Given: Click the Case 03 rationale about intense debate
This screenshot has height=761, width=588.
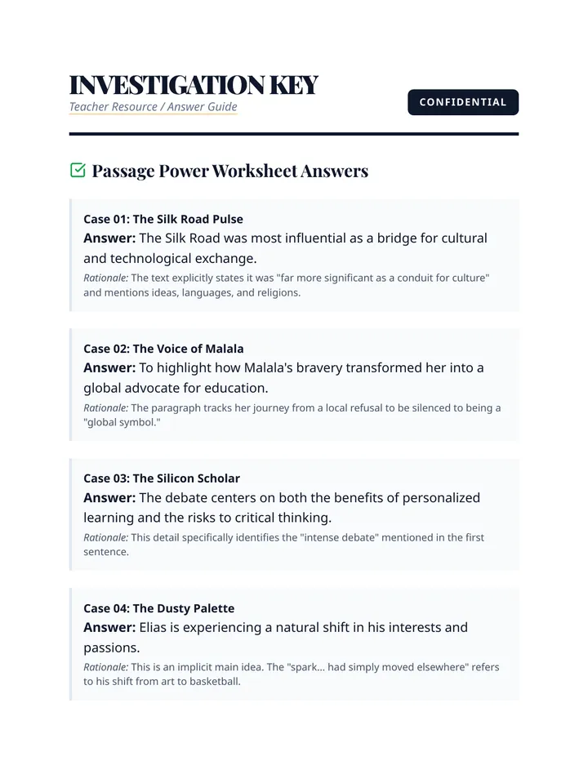Looking at the screenshot, I should 284,545.
